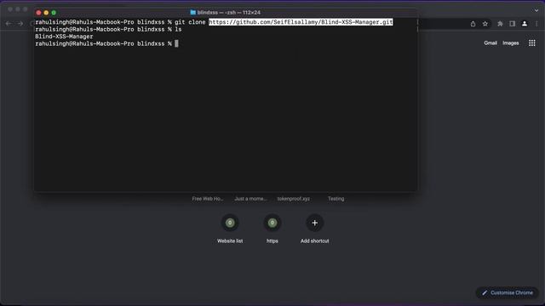Open the Gmail link

tap(490, 43)
